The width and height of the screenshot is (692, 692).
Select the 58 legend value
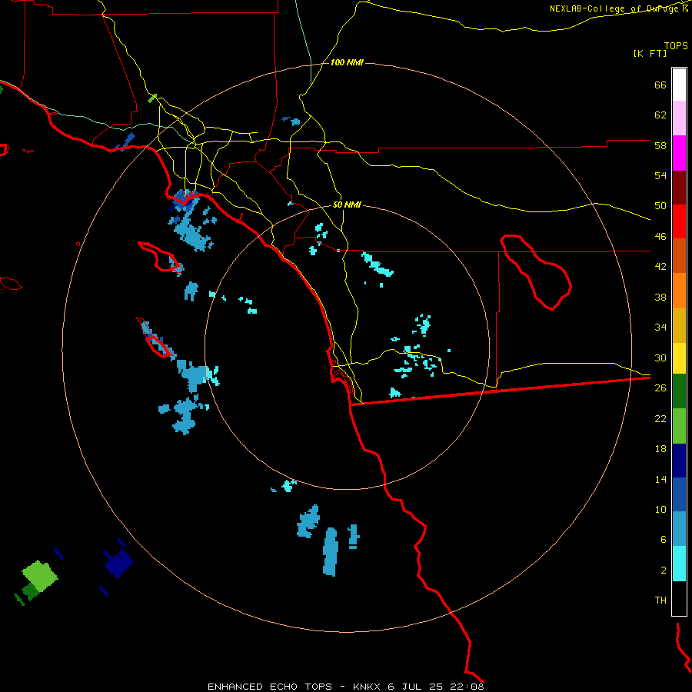tap(660, 145)
